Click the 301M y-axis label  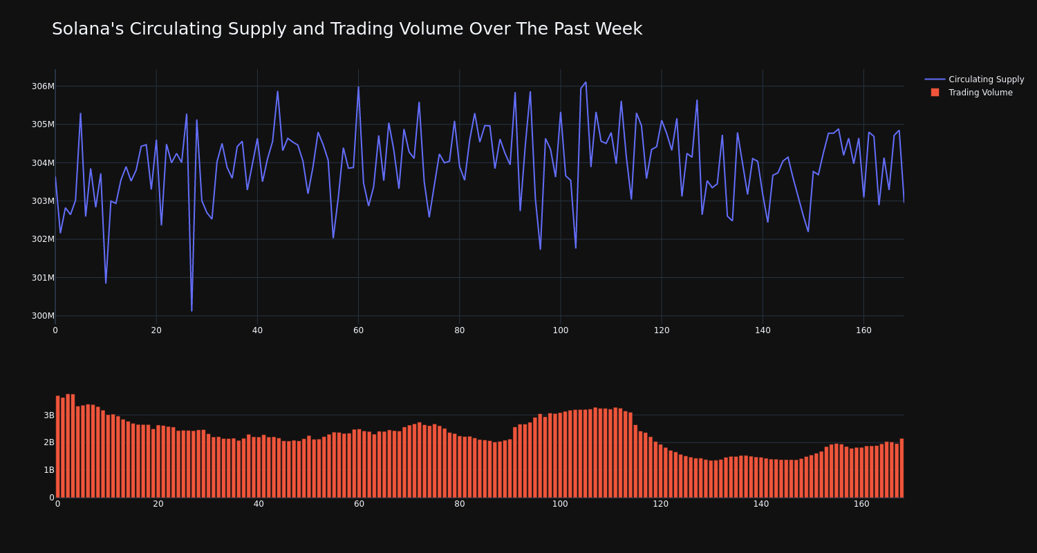[43, 278]
